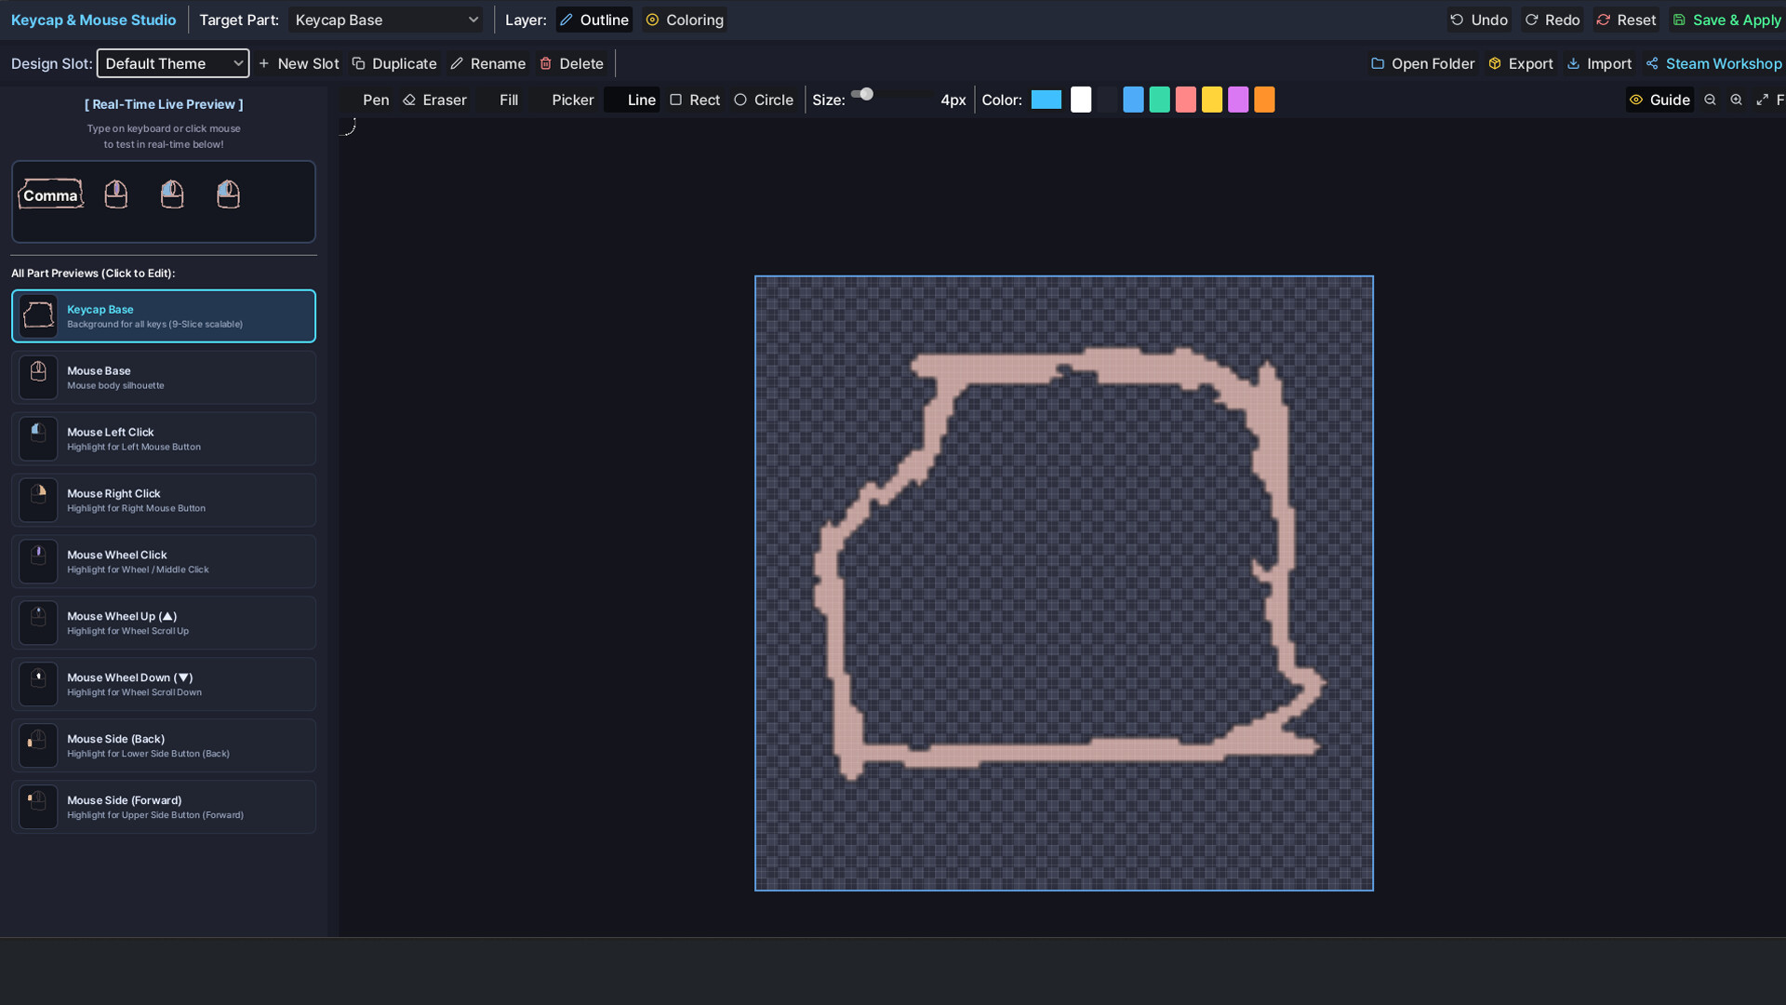Select the Circle shape tool
Image resolution: width=1786 pixels, height=1005 pixels.
coord(764,100)
